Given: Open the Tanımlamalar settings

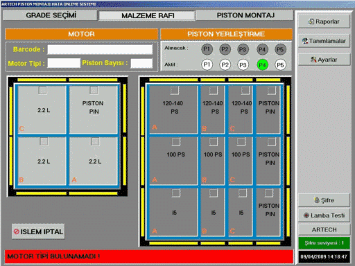Looking at the screenshot, I should click(324, 41).
